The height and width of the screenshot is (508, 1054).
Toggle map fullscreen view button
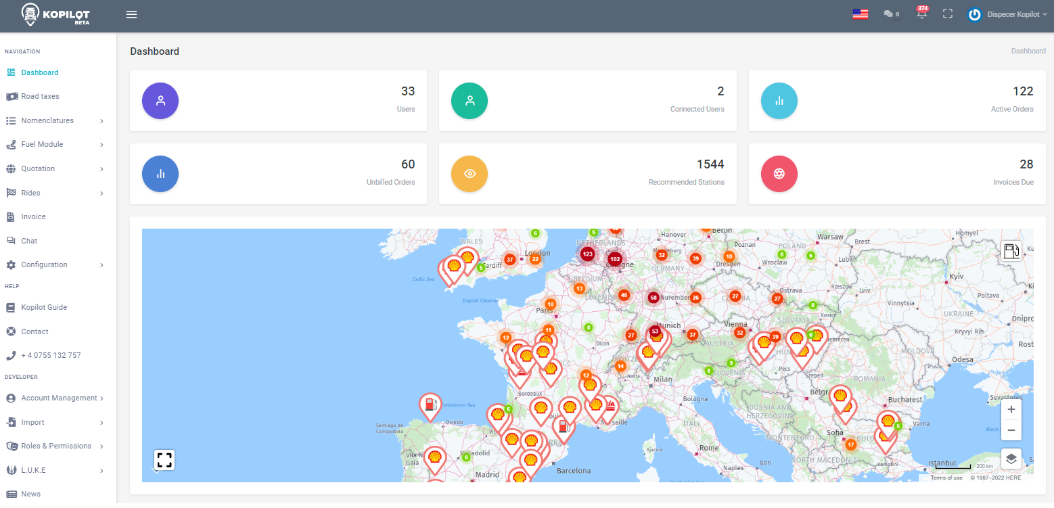click(164, 460)
